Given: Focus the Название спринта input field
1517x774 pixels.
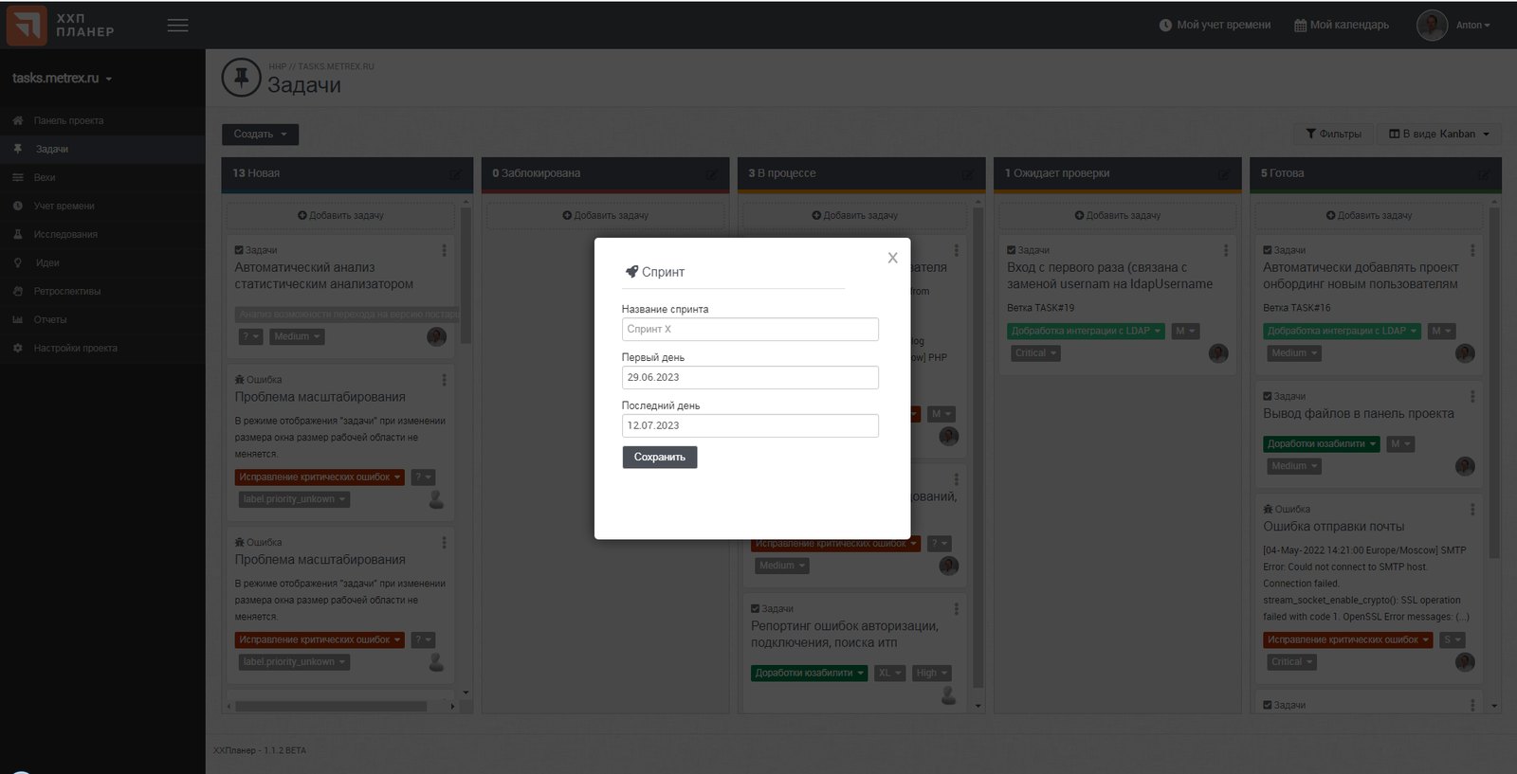Looking at the screenshot, I should point(750,329).
